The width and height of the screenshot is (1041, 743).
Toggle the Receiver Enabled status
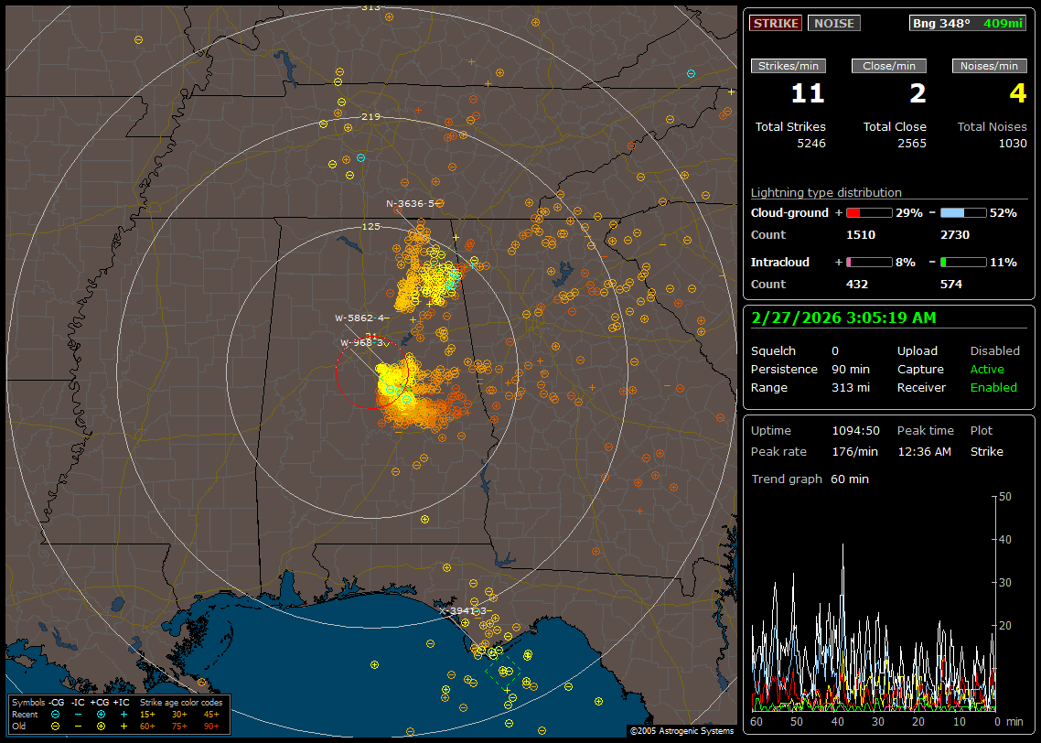pos(993,388)
